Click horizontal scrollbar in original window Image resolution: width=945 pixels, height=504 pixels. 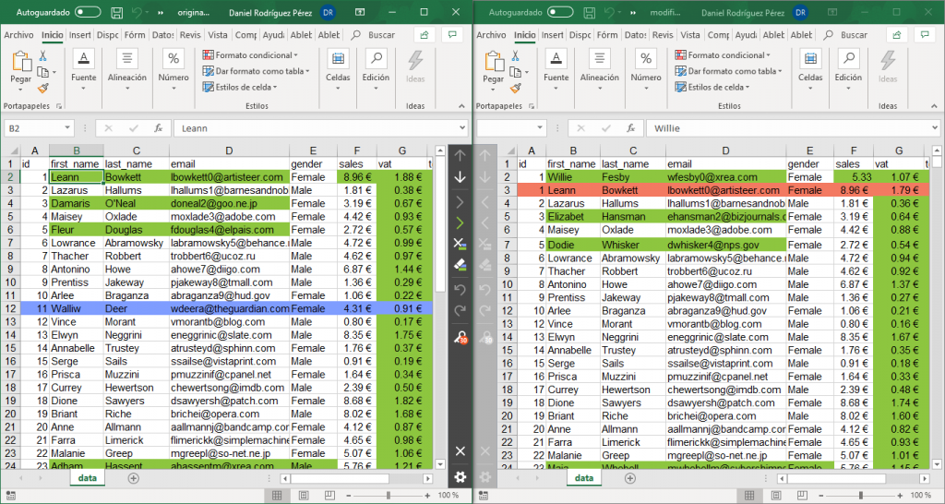[358, 479]
